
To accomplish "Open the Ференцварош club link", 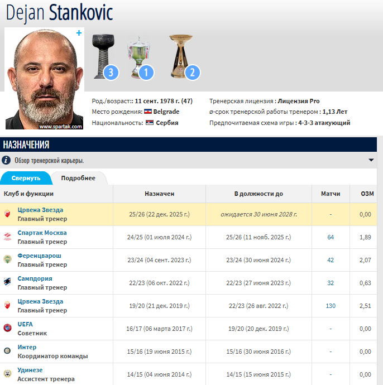I will pos(39,256).
